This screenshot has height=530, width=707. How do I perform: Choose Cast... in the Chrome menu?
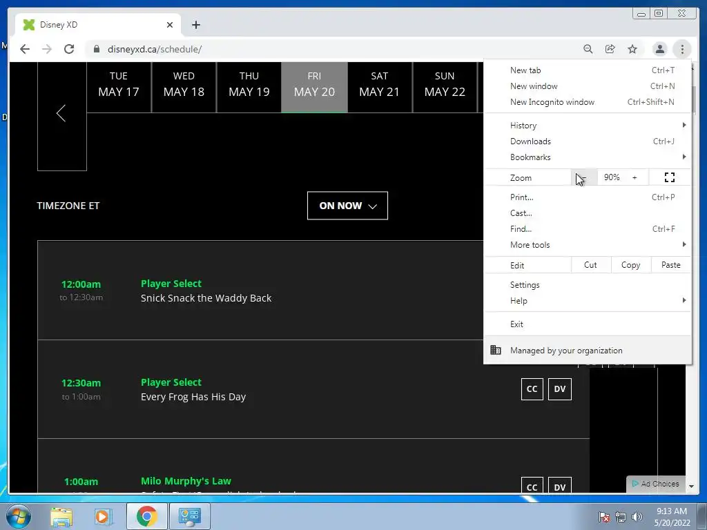pyautogui.click(x=588, y=213)
